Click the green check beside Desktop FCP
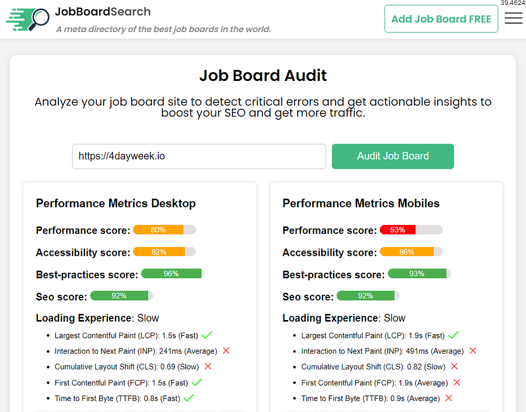Screen dimensions: 526x412 pyautogui.click(x=197, y=383)
